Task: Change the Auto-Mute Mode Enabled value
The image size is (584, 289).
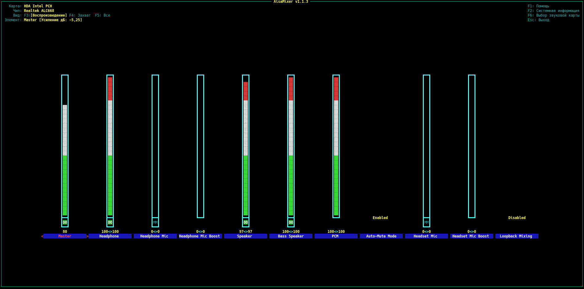Action: 380,218
